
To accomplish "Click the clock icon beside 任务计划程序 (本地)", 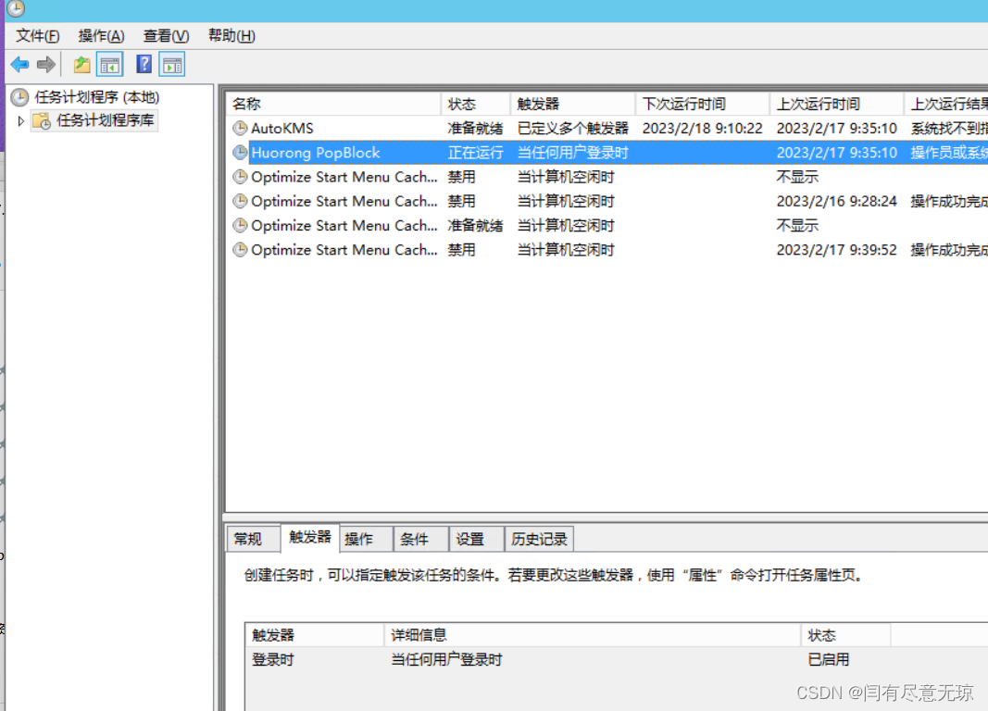I will tap(20, 97).
